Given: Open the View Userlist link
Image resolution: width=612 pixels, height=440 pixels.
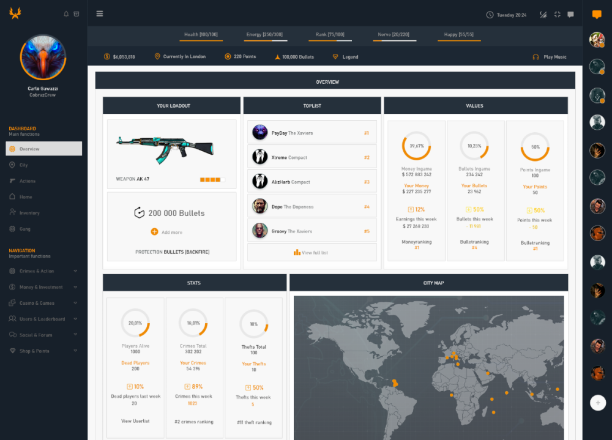Looking at the screenshot, I should (x=135, y=421).
